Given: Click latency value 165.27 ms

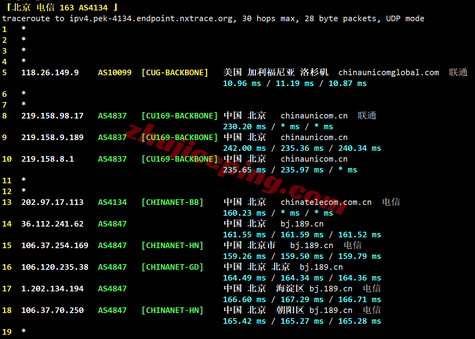Looking at the screenshot, I should point(302,321).
